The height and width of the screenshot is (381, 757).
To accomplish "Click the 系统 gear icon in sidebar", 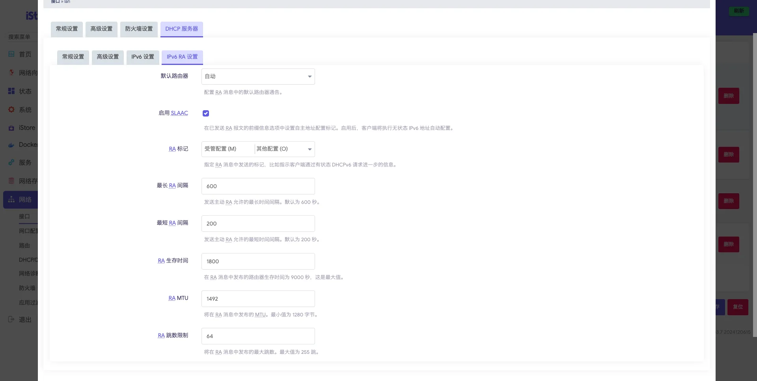I will click(11, 110).
